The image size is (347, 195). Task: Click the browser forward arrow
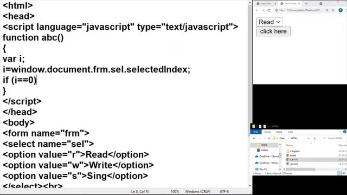(x=263, y=10)
